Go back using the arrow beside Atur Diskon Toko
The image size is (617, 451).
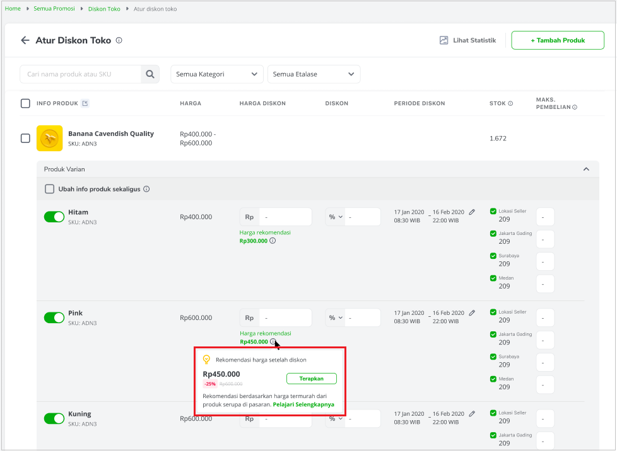coord(25,40)
